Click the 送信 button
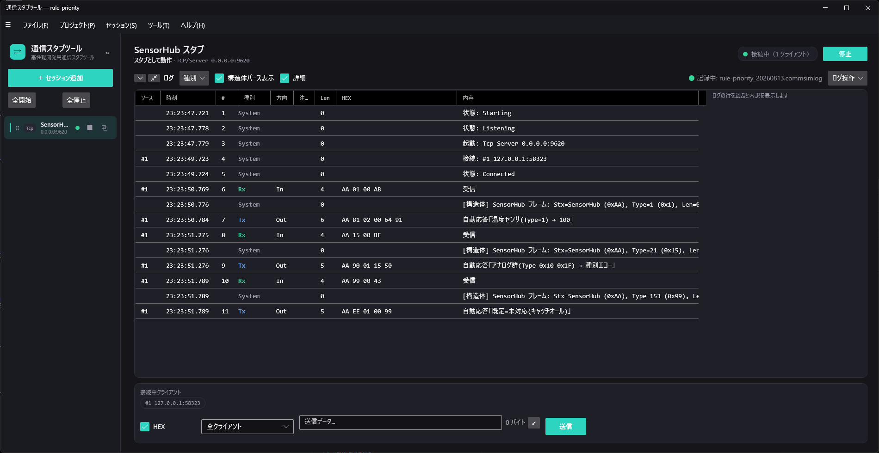The width and height of the screenshot is (879, 453). [x=565, y=427]
